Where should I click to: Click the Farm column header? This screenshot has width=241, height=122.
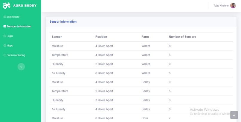pyautogui.click(x=145, y=37)
